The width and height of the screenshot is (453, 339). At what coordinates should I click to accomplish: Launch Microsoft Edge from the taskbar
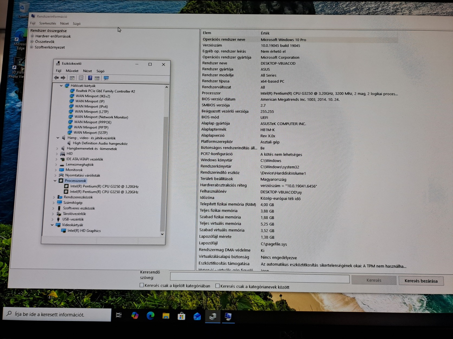coord(150,315)
